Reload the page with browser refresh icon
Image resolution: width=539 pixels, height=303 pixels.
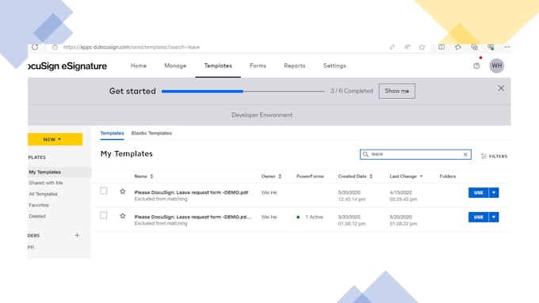point(35,47)
